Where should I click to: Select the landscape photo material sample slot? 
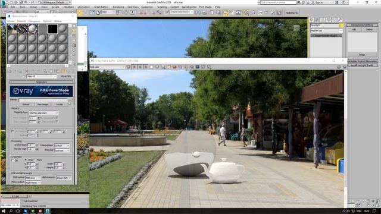pos(12,29)
